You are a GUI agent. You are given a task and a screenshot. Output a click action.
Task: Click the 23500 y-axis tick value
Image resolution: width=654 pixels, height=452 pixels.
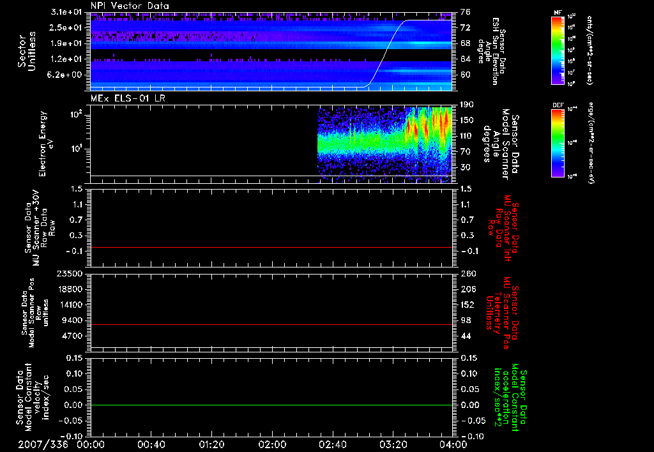coord(70,273)
